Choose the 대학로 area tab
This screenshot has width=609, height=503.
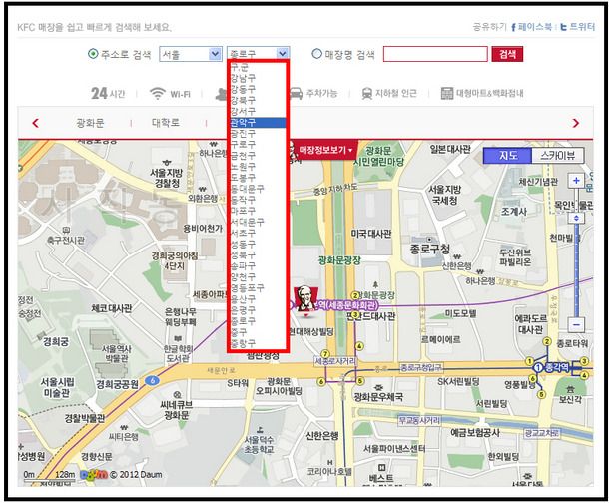pos(166,123)
